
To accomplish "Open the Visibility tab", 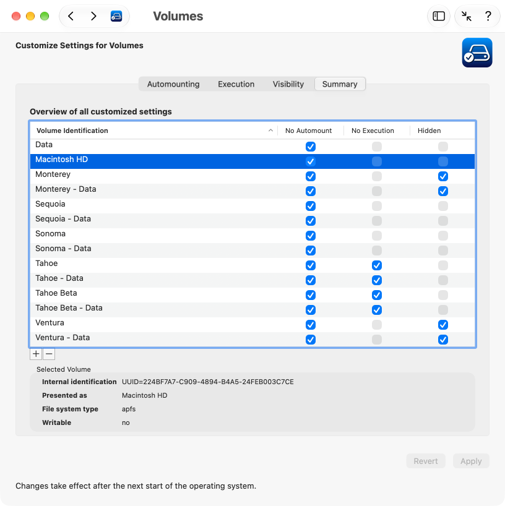I will click(288, 84).
